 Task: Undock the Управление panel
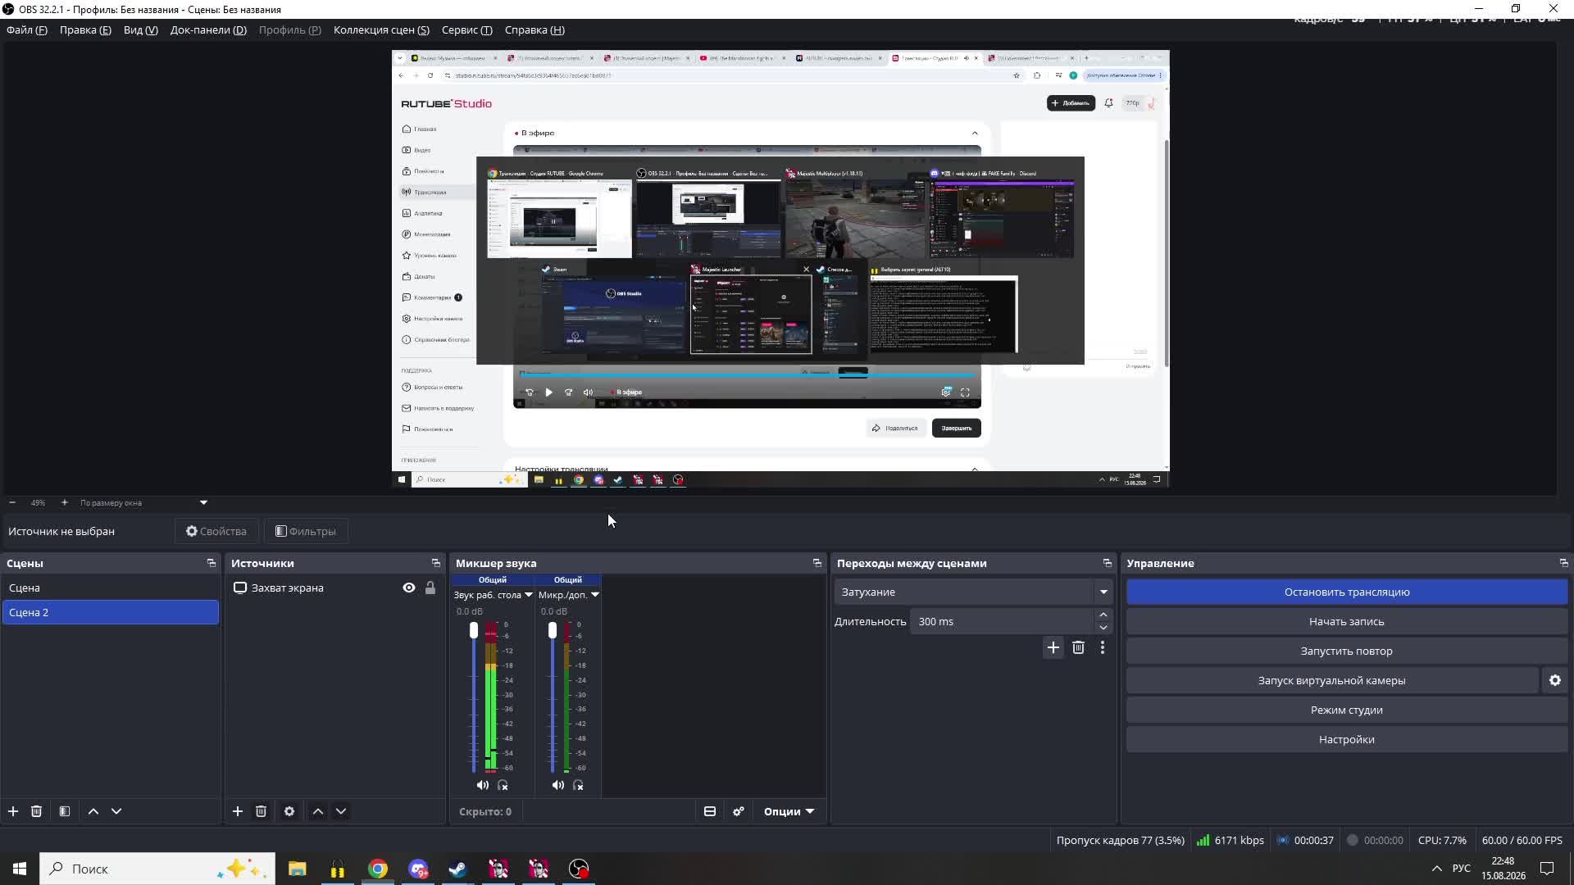(1563, 563)
